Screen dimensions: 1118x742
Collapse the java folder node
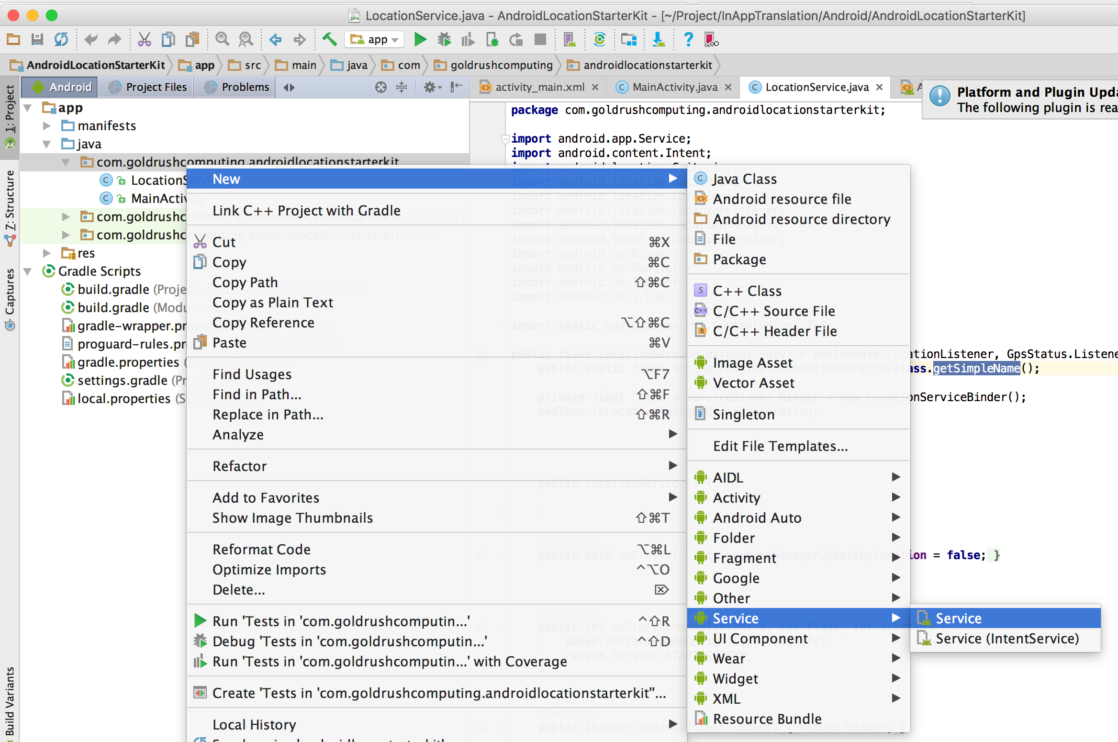click(47, 144)
